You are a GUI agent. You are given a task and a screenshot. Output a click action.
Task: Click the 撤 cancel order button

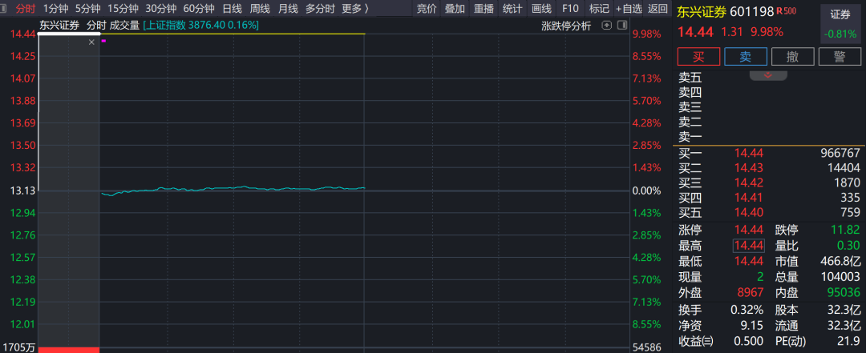[792, 56]
